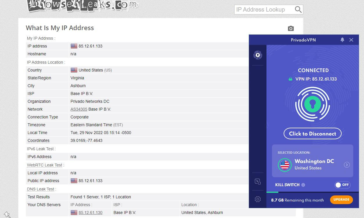The height and width of the screenshot is (218, 364).
Task: Click the DNS Leak Test heading link
Action: pyautogui.click(x=41, y=189)
